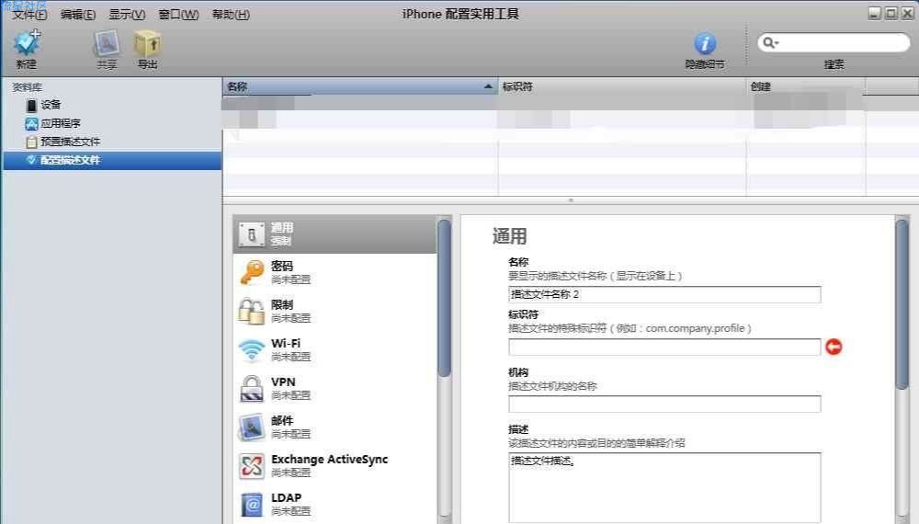The image size is (919, 524).
Task: Click the organization (机构) input field
Action: (664, 404)
